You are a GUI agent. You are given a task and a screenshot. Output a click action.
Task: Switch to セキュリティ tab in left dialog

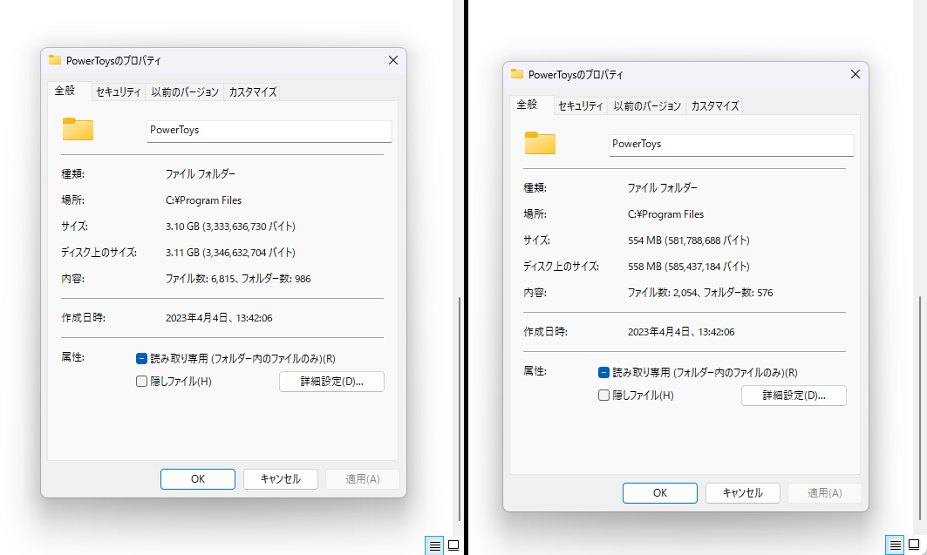[119, 91]
